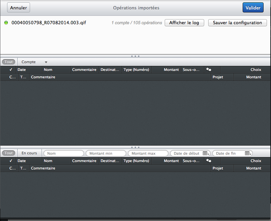Image resolution: width=271 pixels, height=221 pixels.
Task: Focus the Date de fin field
Action: pyautogui.click(x=233, y=153)
